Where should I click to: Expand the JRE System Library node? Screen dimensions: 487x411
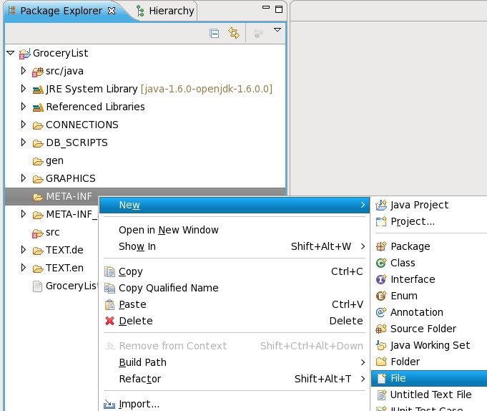[x=23, y=89]
